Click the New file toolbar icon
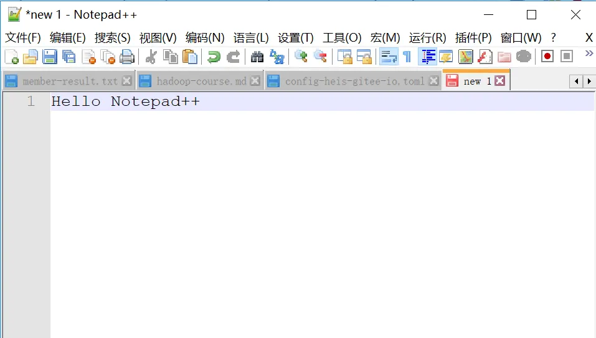 (11, 57)
